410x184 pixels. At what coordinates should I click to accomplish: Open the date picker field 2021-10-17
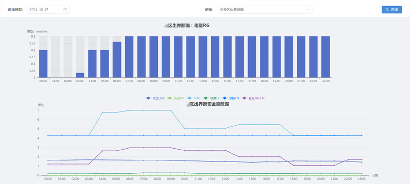tap(48, 10)
